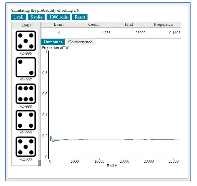Click the 0.4 tick label on y-axis
The width and height of the screenshot is (197, 186).
45,115
